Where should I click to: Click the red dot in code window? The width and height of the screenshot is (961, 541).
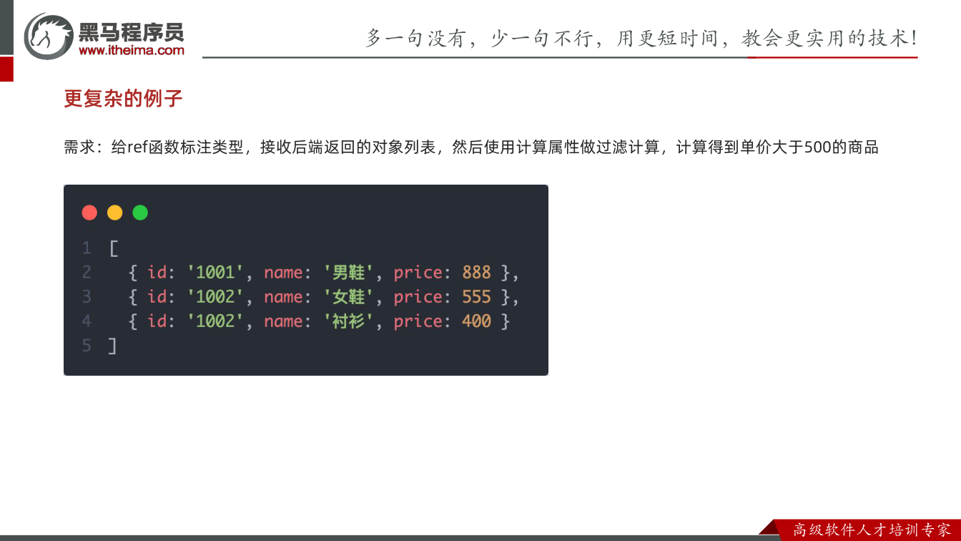(89, 213)
